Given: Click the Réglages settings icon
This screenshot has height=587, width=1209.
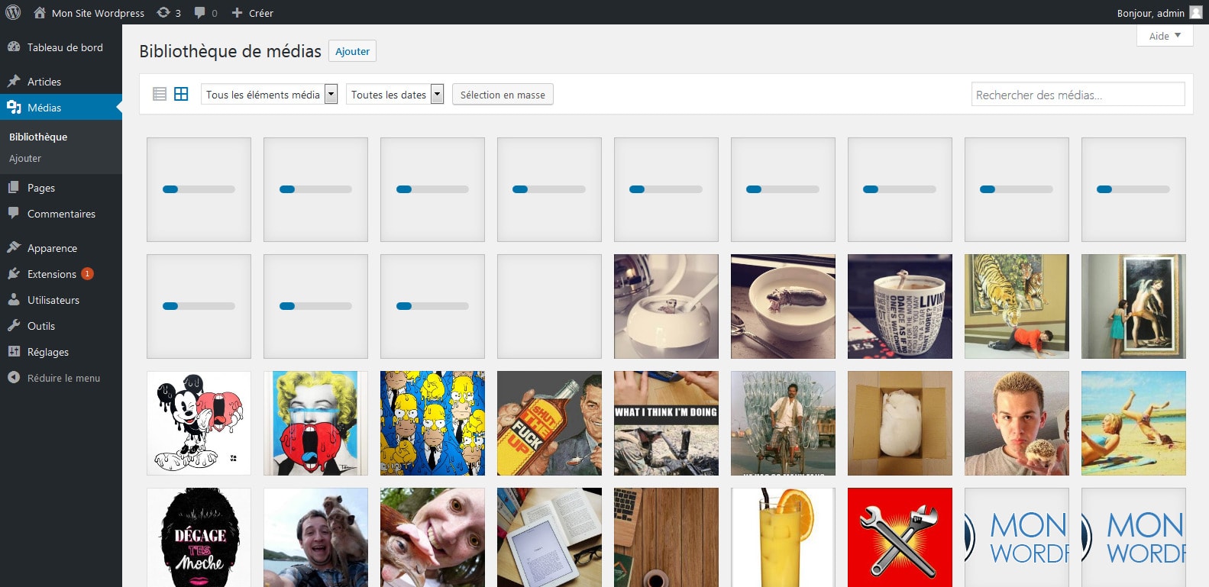Looking at the screenshot, I should (x=14, y=351).
